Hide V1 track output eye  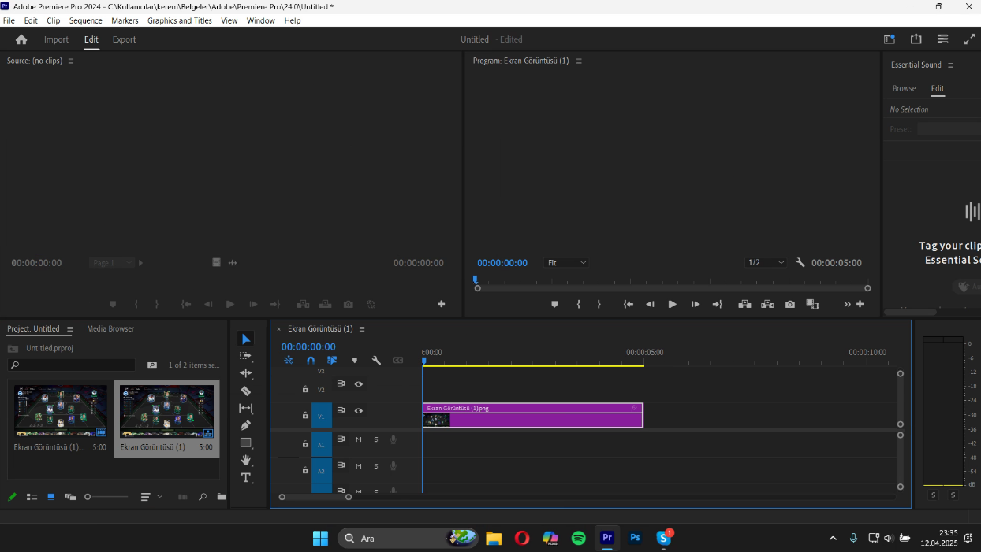[x=359, y=410]
